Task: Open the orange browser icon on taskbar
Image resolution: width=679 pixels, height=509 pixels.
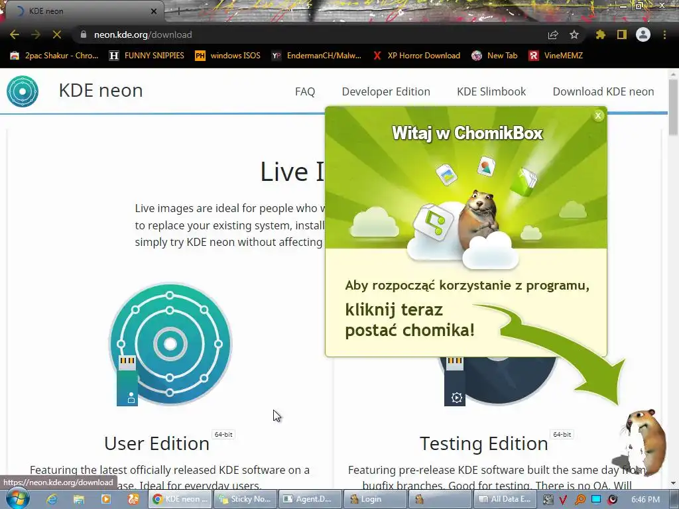Action: pyautogui.click(x=133, y=499)
